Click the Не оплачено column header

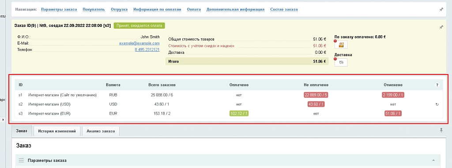click(x=316, y=85)
